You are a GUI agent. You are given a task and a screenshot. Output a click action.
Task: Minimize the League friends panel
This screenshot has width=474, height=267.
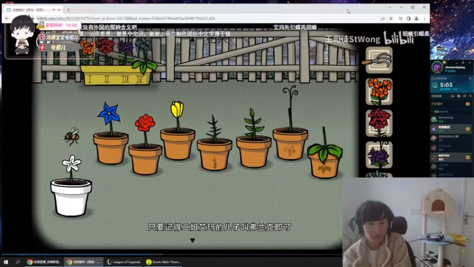point(456,63)
